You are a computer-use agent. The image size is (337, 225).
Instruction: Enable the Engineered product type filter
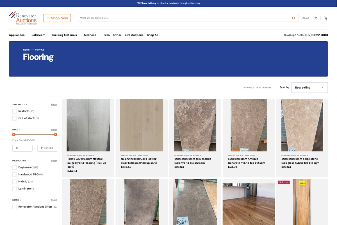coord(15,167)
